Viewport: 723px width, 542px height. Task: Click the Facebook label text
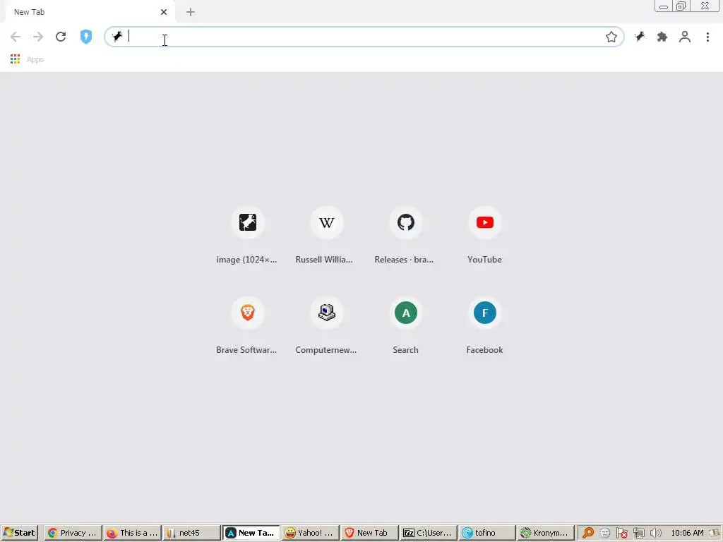pyautogui.click(x=484, y=350)
